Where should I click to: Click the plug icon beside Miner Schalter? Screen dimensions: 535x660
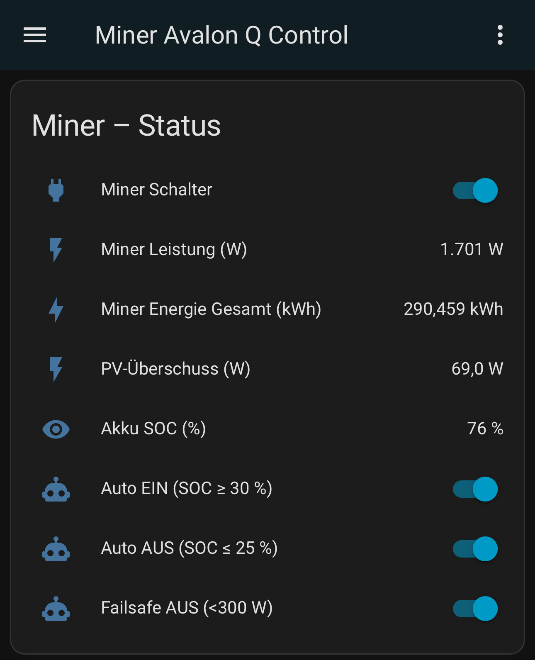[x=56, y=190]
